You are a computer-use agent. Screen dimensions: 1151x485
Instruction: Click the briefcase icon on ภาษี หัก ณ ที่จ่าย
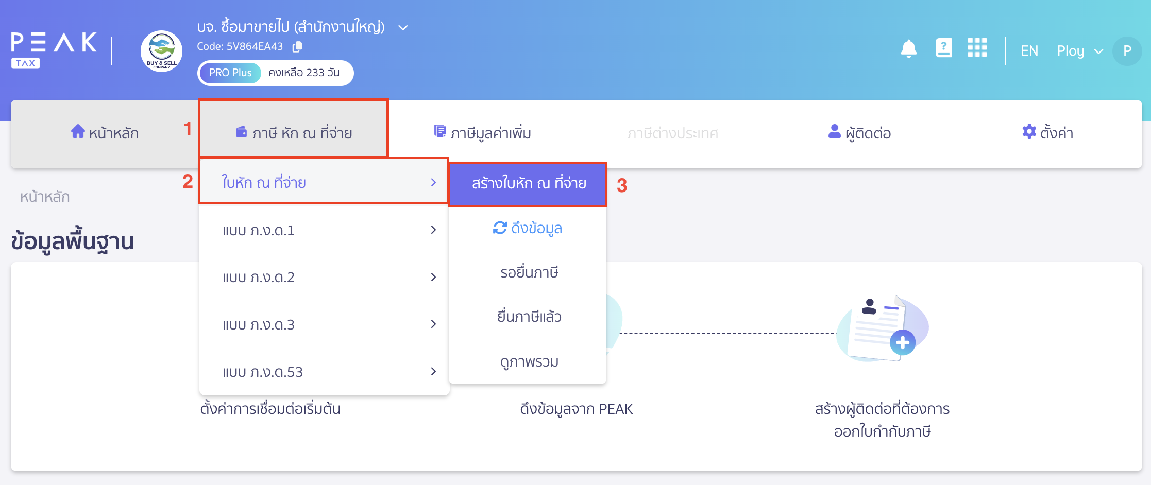(x=242, y=132)
